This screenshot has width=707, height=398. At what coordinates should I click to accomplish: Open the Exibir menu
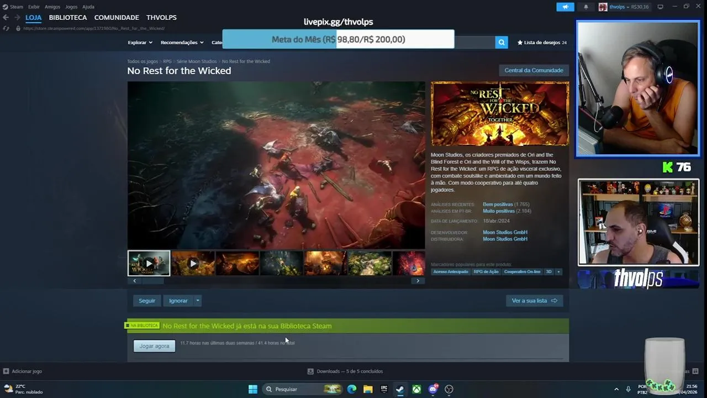(34, 7)
